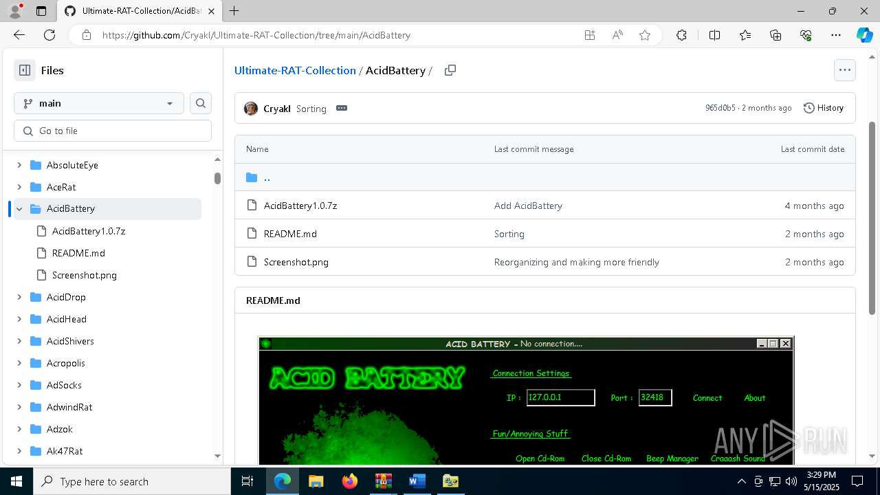Image resolution: width=880 pixels, height=495 pixels.
Task: Open browser profile icon
Action: 15,11
